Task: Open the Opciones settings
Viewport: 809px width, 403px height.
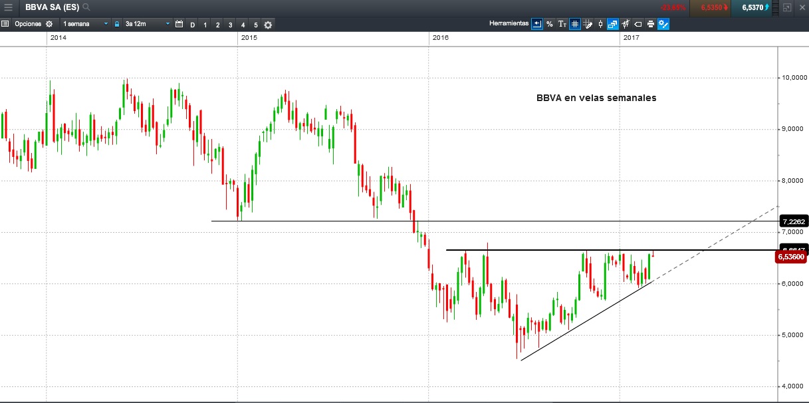Action: 33,24
